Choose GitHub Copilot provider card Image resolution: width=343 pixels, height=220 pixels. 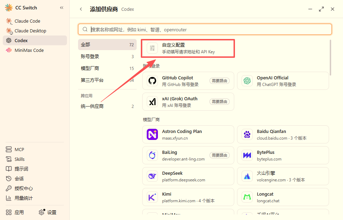[x=188, y=81]
